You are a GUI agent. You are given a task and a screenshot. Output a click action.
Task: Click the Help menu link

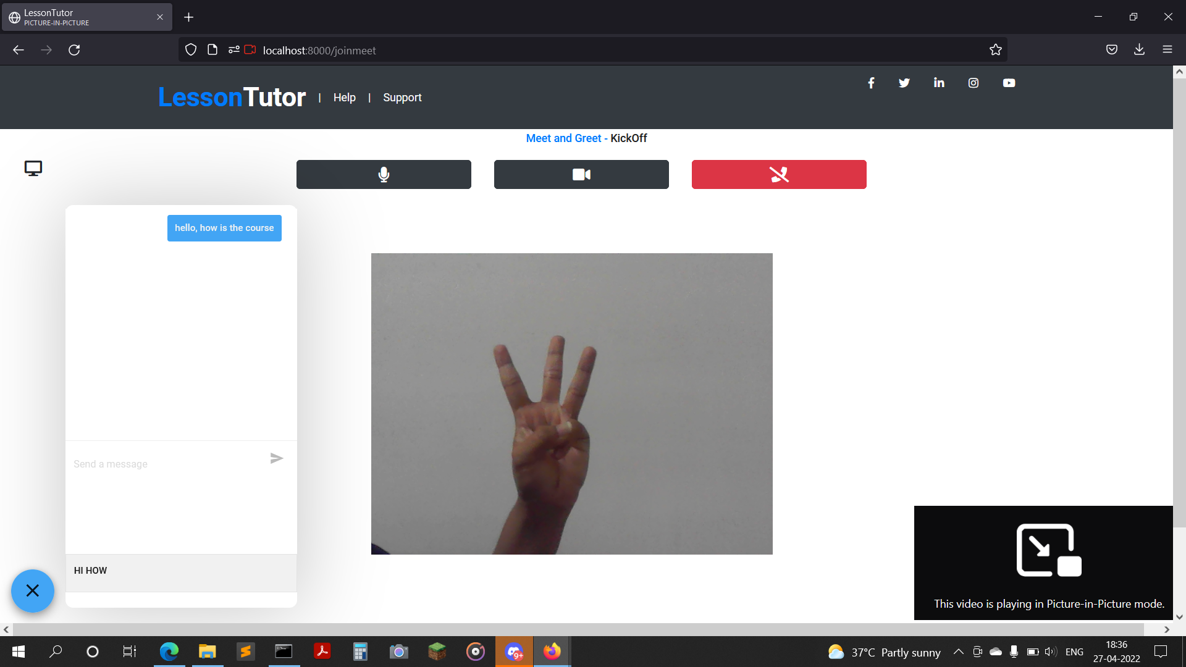[344, 98]
